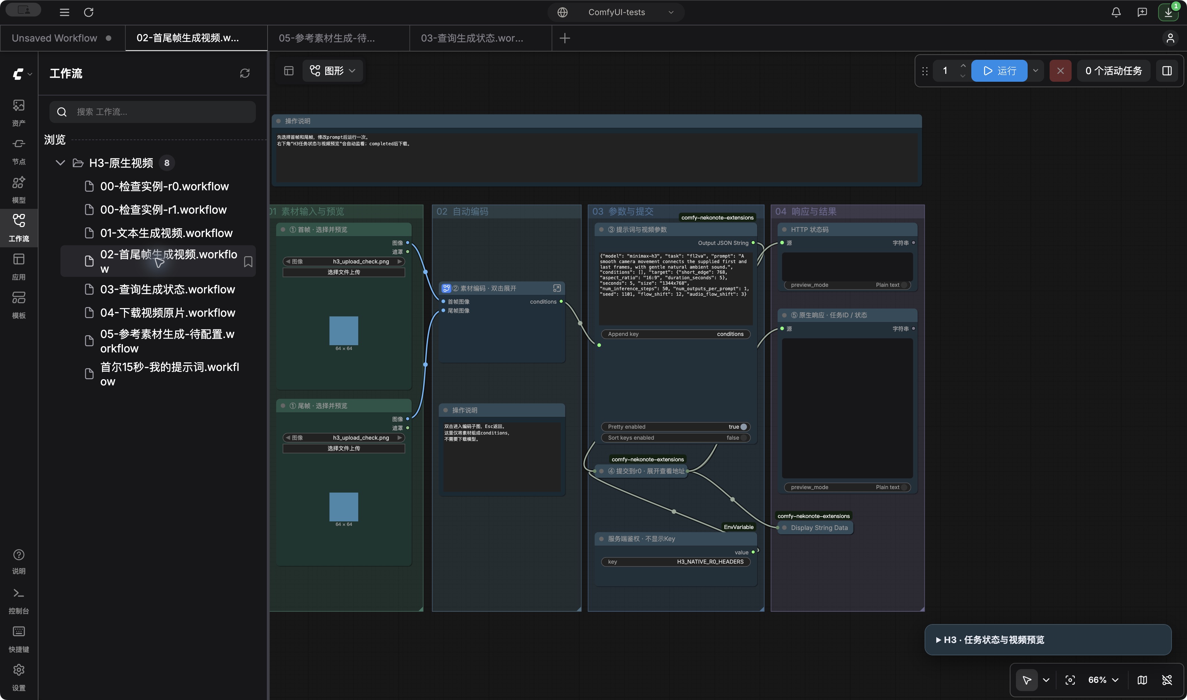This screenshot has width=1187, height=700.
Task: Add a new workflow tab
Action: click(x=565, y=38)
